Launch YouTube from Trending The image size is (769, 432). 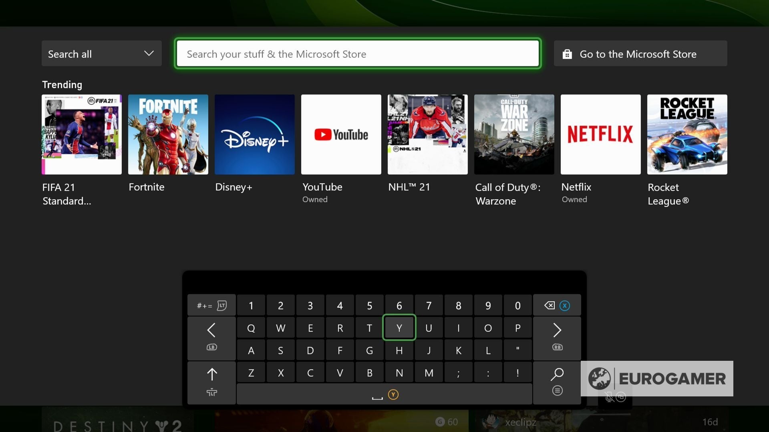[341, 134]
